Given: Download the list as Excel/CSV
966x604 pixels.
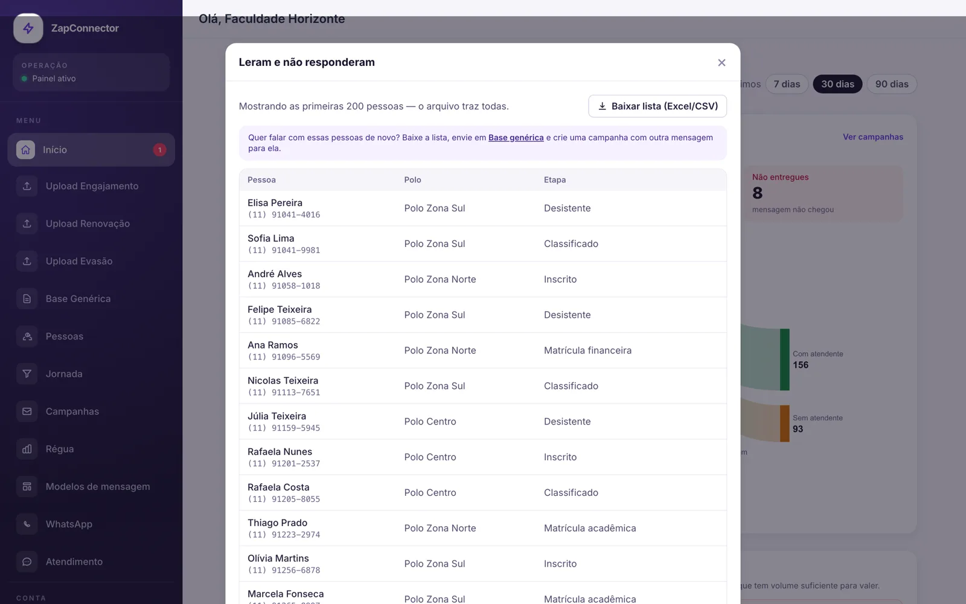Looking at the screenshot, I should point(657,106).
